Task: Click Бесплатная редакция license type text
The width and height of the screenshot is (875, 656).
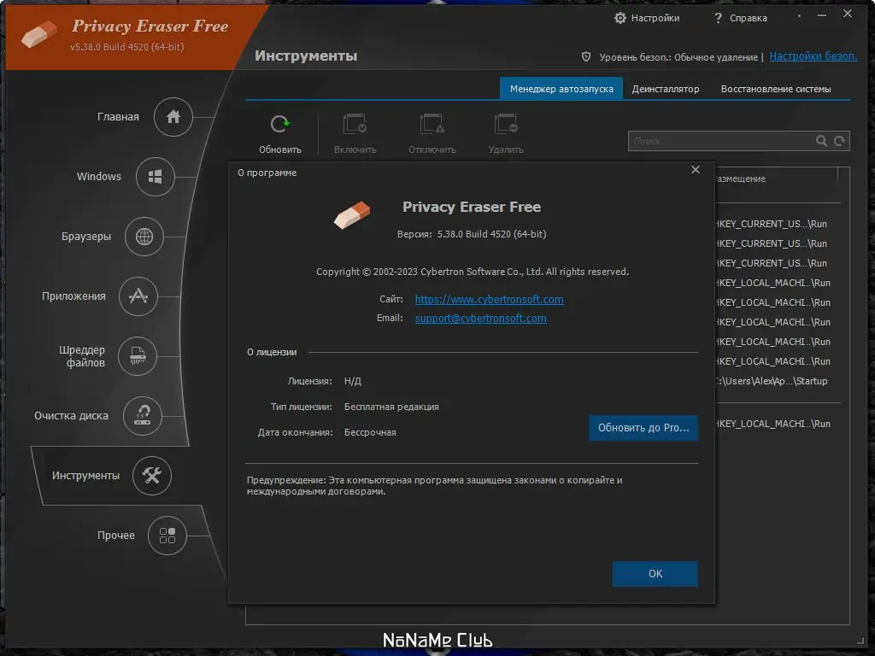Action: point(391,407)
